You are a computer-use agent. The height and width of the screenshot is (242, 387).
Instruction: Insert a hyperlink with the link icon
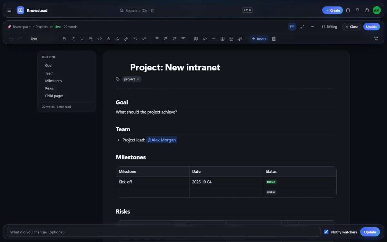(x=126, y=39)
